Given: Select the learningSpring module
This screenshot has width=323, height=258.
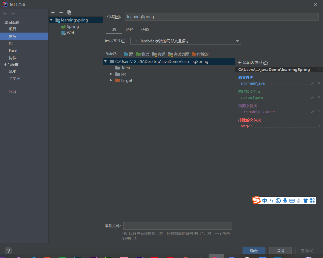Looking at the screenshot, I should [76, 20].
